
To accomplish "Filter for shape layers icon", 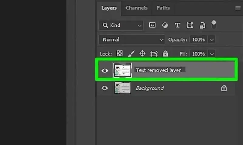I will [190, 25].
